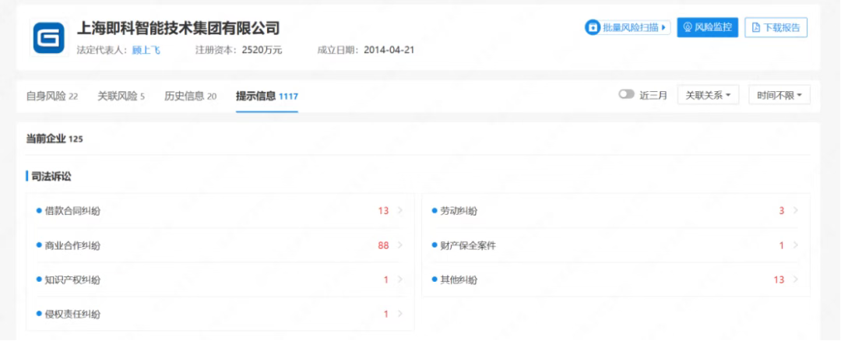This screenshot has width=841, height=341.
Task: Switch to 历史信息 tab
Action: (x=190, y=96)
